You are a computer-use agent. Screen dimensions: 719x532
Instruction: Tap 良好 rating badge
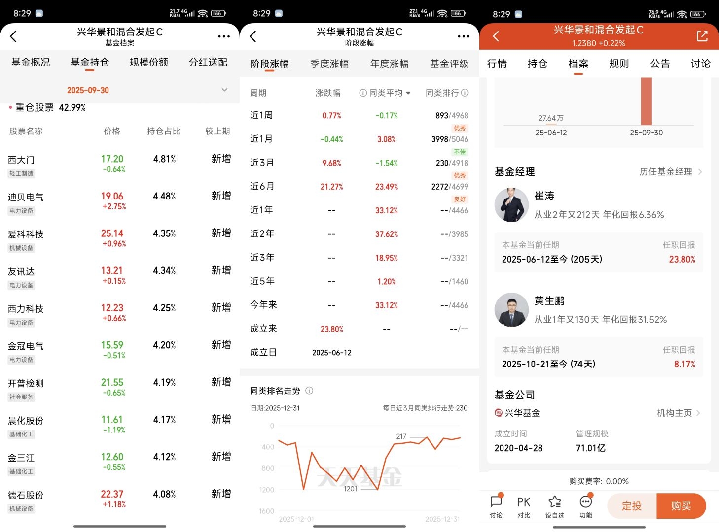(460, 199)
